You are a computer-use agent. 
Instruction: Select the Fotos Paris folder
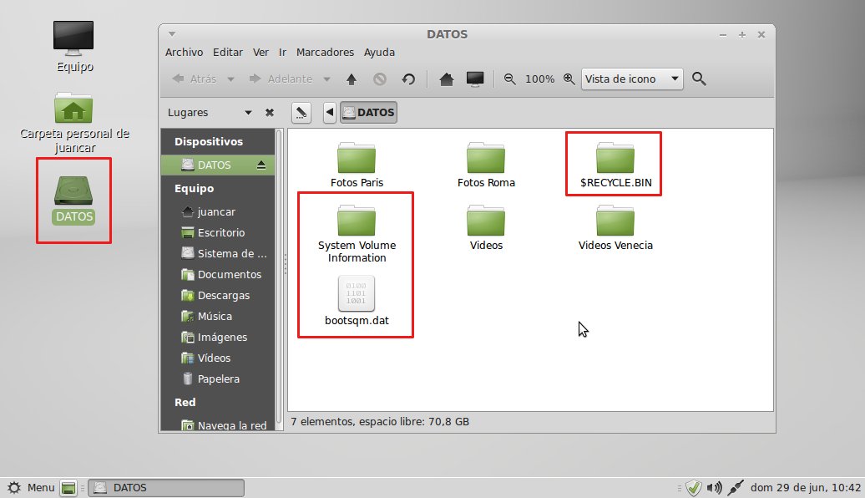point(357,160)
